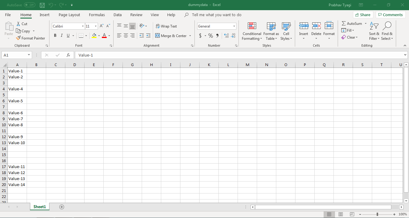Add a new sheet with plus icon
The height and width of the screenshot is (218, 409).
coord(62,207)
